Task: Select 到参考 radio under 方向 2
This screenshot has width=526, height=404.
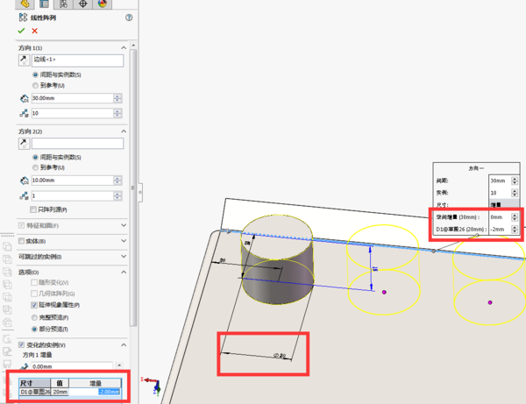Action: pos(35,167)
